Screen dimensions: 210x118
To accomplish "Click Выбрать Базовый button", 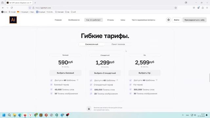I will click(x=66, y=73).
